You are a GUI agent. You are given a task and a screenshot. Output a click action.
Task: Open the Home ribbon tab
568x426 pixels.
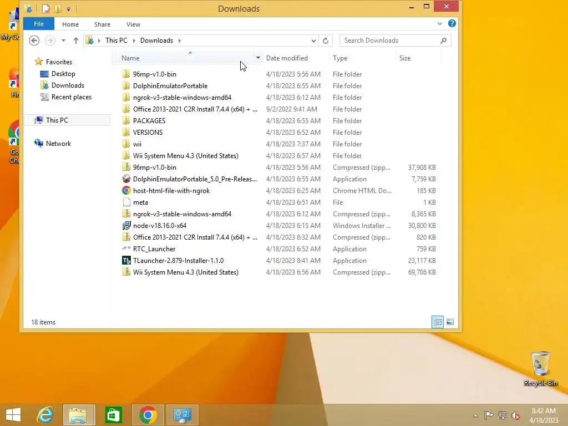pos(70,24)
